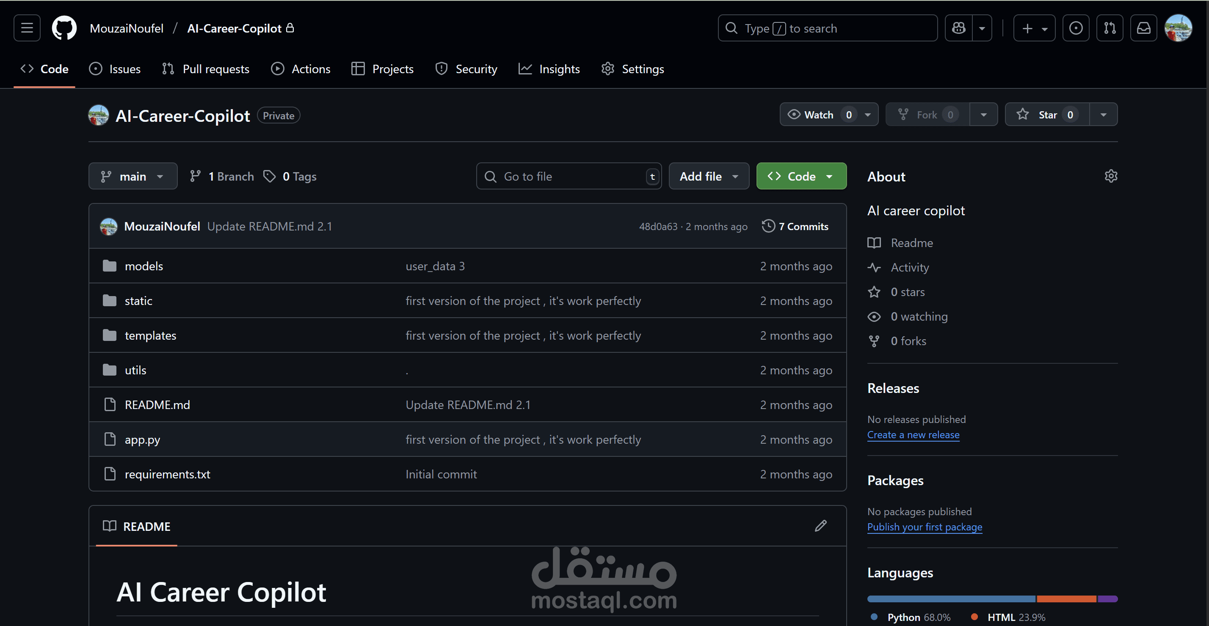Select the README tab header
This screenshot has width=1209, height=626.
137,526
